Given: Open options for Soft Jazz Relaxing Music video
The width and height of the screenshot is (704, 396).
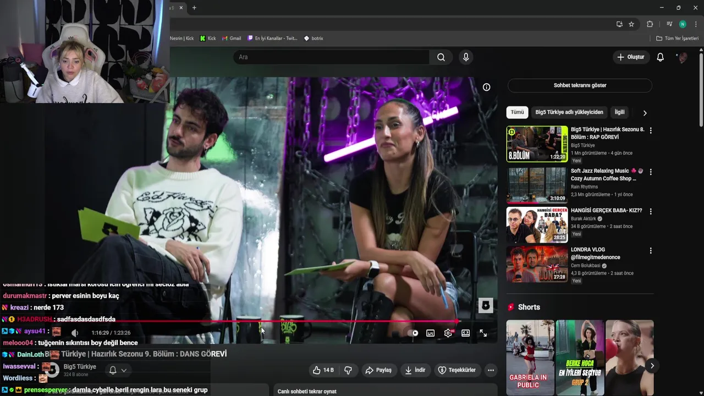Looking at the screenshot, I should tap(651, 172).
